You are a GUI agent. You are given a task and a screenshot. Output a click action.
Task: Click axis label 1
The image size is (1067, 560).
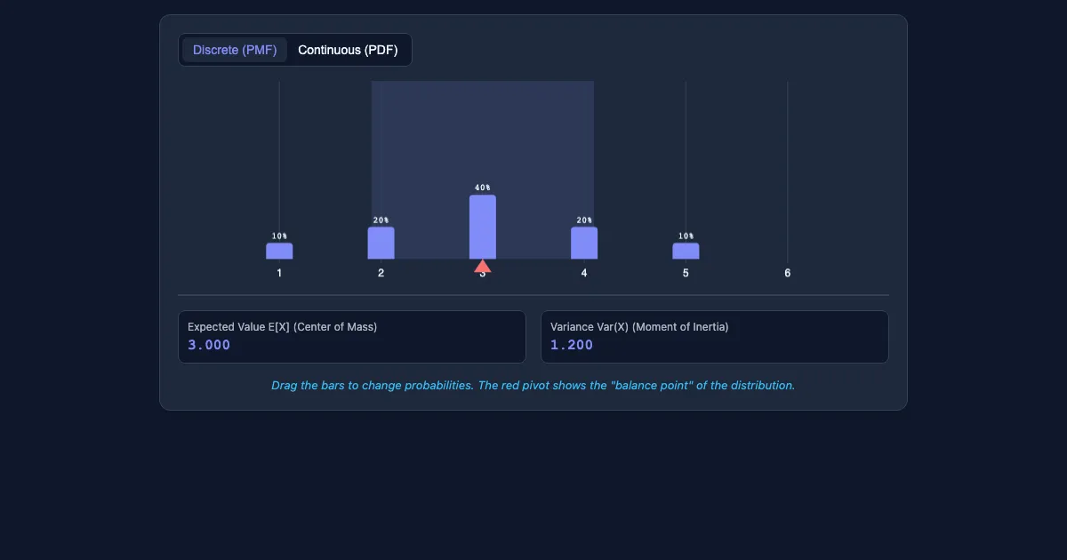(x=279, y=273)
